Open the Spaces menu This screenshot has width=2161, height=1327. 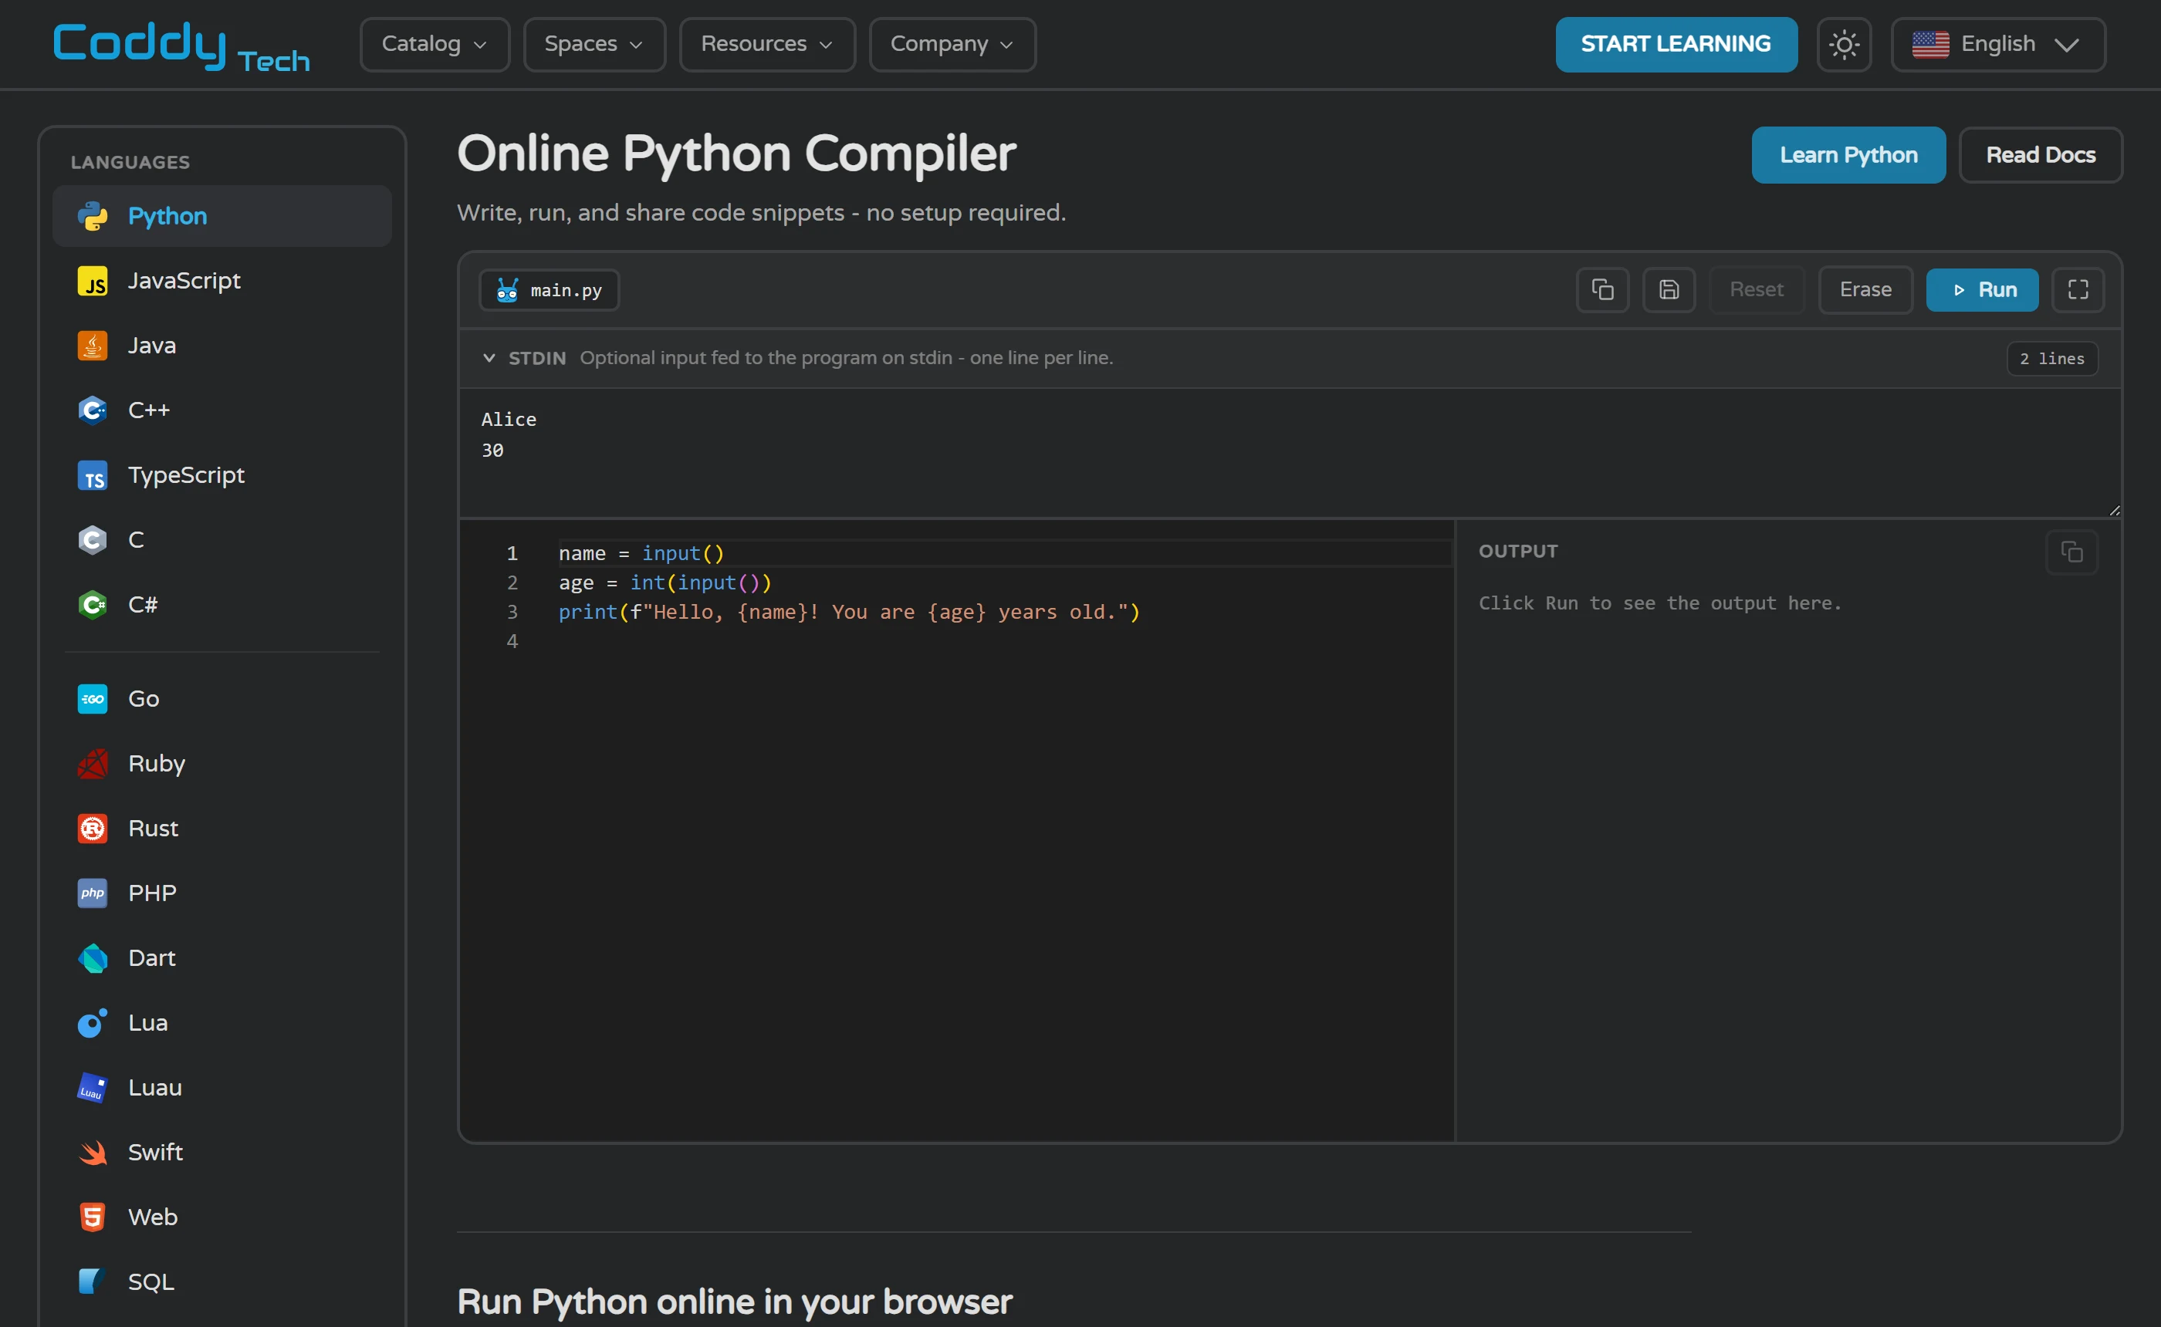tap(594, 44)
